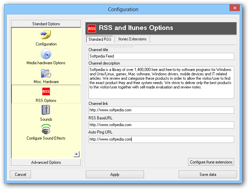Viewport: 249px width, 190px height.
Task: Click the Save data button
Action: [208, 175]
